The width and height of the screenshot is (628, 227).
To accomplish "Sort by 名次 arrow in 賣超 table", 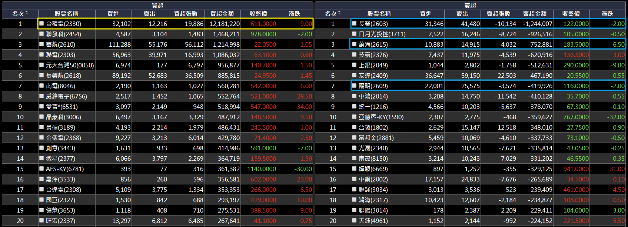I will pyautogui.click(x=339, y=13).
